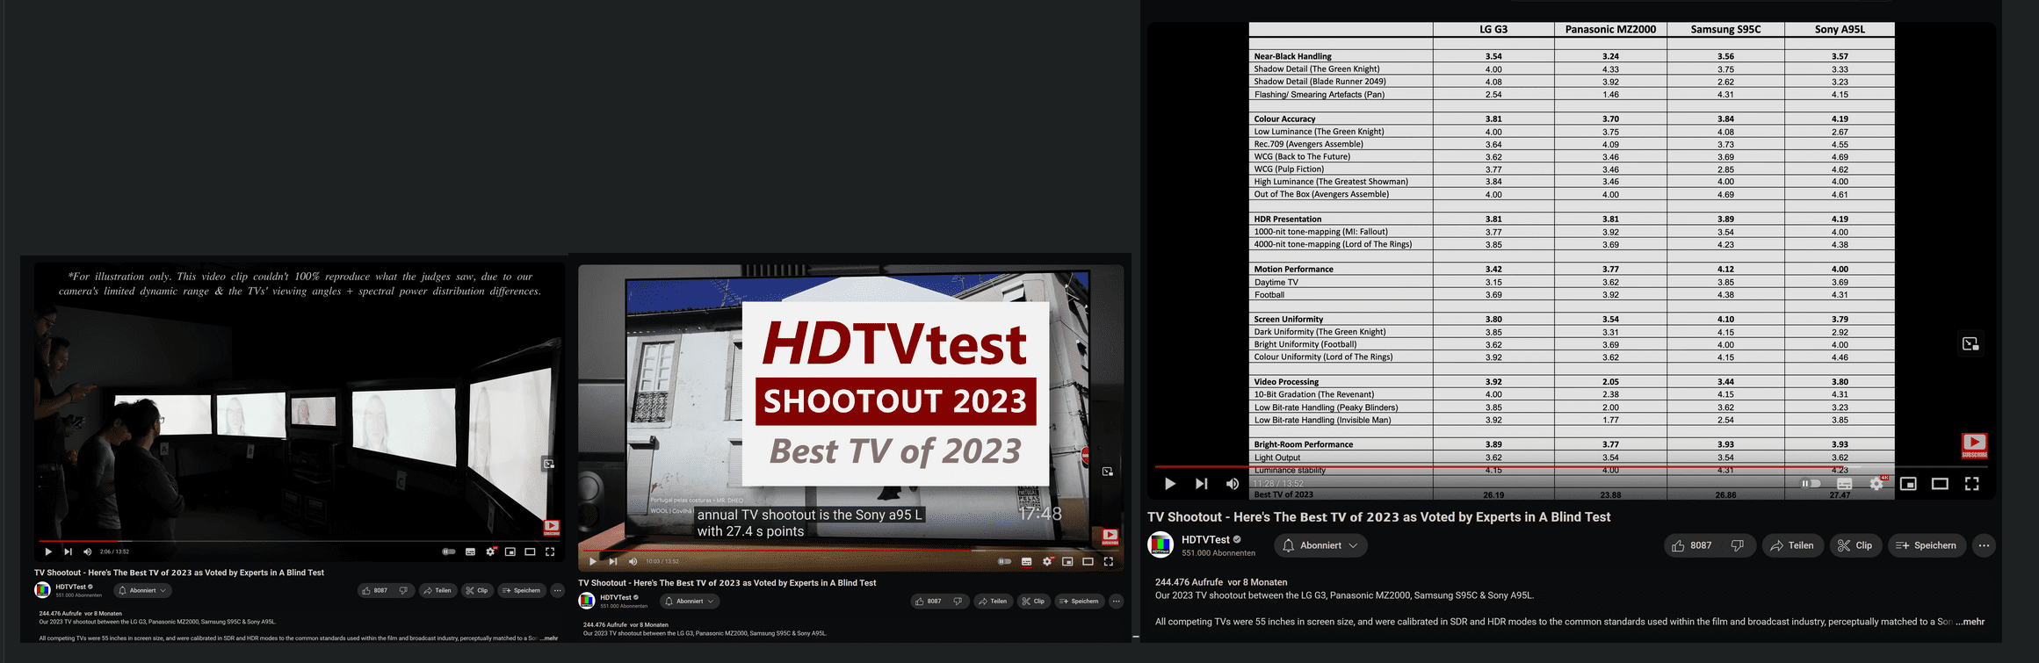The height and width of the screenshot is (663, 2039).
Task: Open HDTVTest channel avatar under 11:28 video
Action: pos(1160,545)
